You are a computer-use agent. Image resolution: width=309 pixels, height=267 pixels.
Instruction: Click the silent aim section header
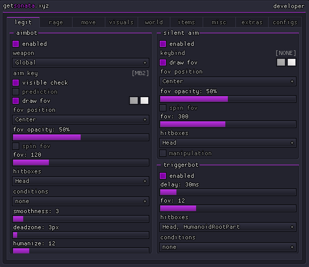181,33
